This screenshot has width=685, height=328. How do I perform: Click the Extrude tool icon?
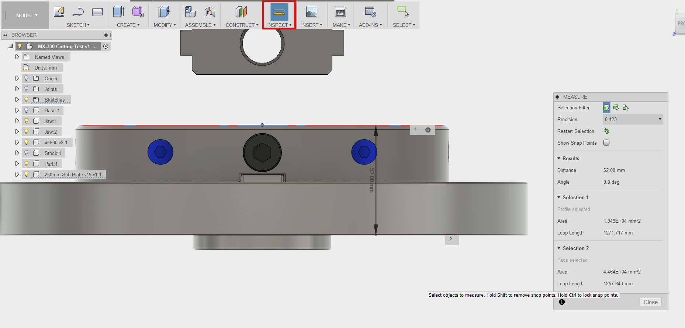tap(119, 12)
